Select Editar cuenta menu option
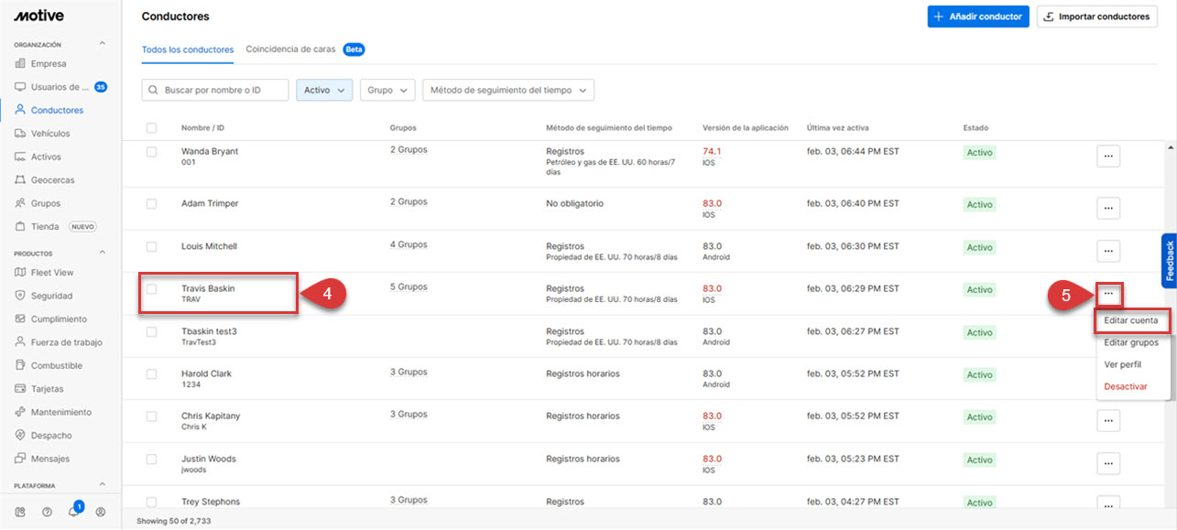The image size is (1177, 530). [x=1132, y=320]
